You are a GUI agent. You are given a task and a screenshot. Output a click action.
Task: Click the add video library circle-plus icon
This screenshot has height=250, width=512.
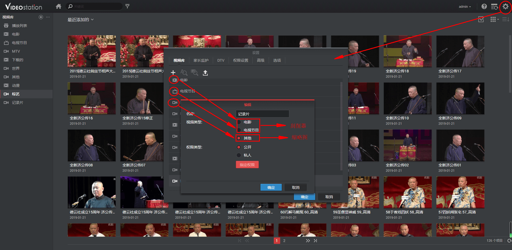pos(41,17)
